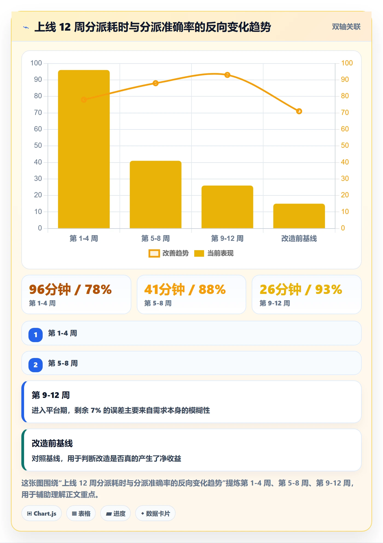This screenshot has height=543, width=383.
Task: Click the x-axis label 改造前基线
Action: pyautogui.click(x=299, y=238)
